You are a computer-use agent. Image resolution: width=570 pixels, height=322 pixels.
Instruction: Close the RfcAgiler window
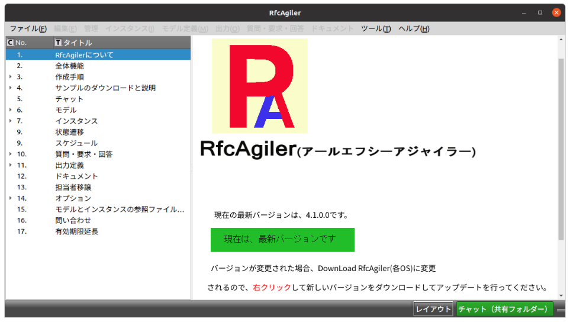click(556, 12)
